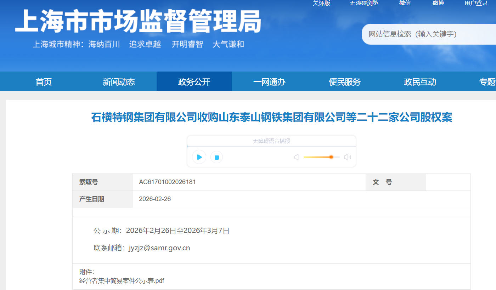Stop the voice broadcast playback
This screenshot has width=496, height=290.
pos(216,157)
